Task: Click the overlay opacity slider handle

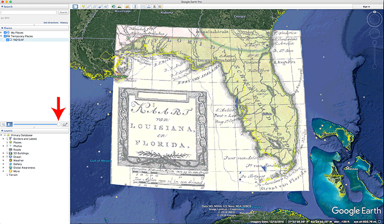Action: pos(58,125)
